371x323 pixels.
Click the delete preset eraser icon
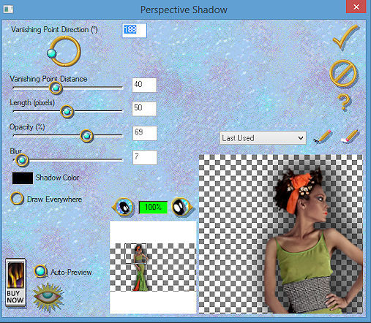[349, 137]
